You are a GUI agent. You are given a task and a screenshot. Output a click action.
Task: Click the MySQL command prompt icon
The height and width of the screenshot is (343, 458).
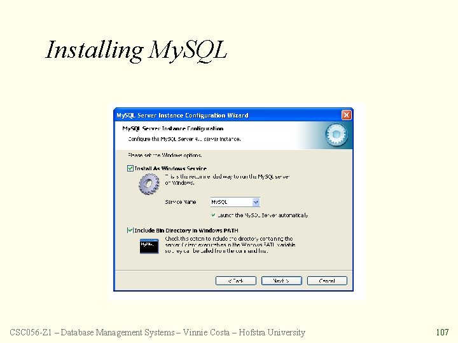(x=149, y=246)
